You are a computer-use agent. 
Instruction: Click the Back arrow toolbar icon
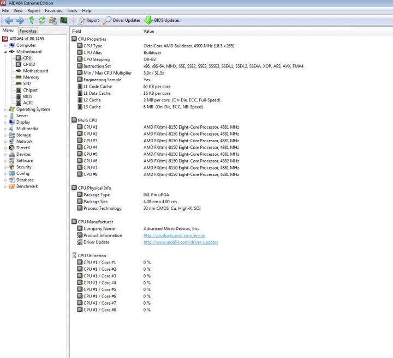[9, 20]
